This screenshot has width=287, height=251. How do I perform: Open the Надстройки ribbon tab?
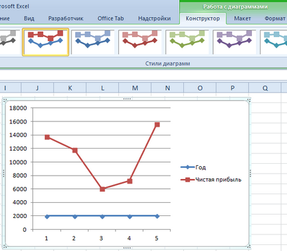[x=154, y=18]
